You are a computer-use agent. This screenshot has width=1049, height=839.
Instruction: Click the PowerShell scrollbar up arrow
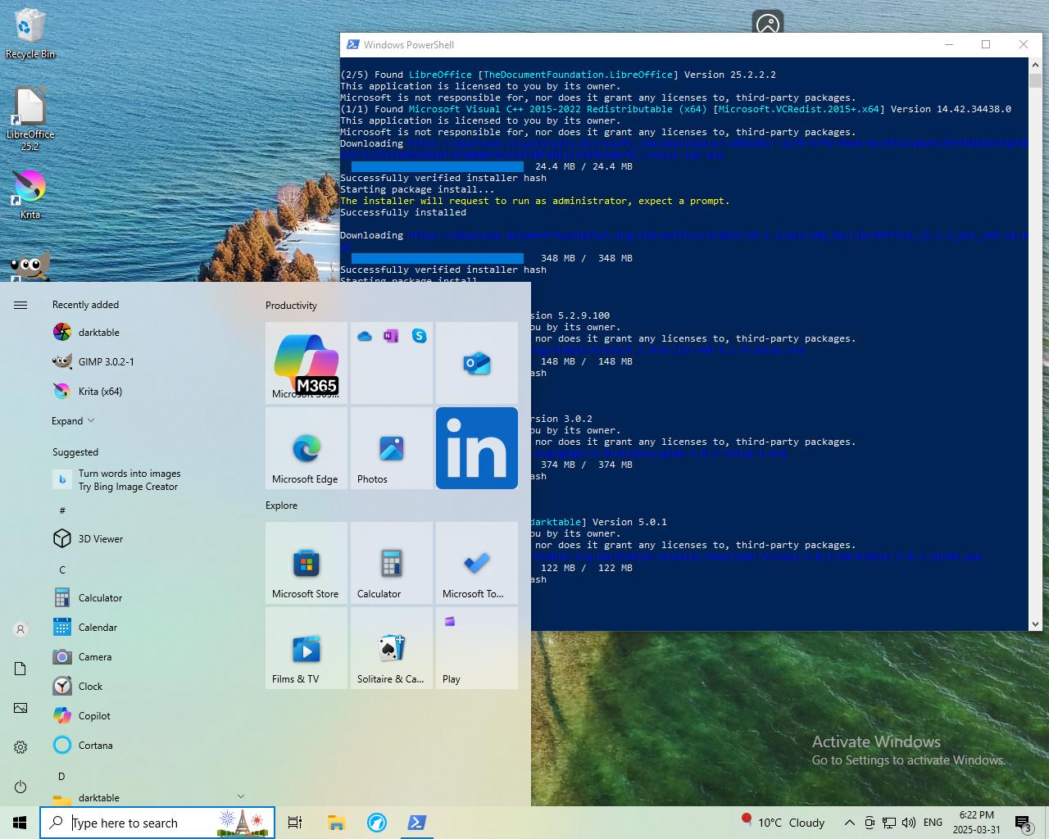1035,65
